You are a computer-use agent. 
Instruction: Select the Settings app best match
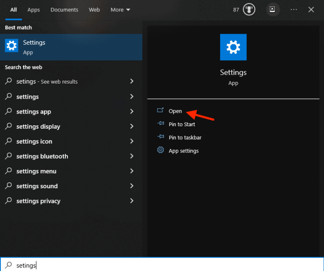click(71, 47)
